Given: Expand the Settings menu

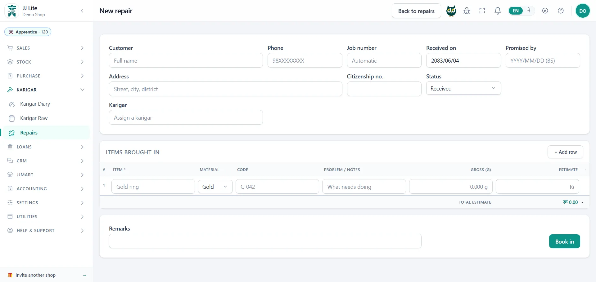Looking at the screenshot, I should [x=46, y=203].
